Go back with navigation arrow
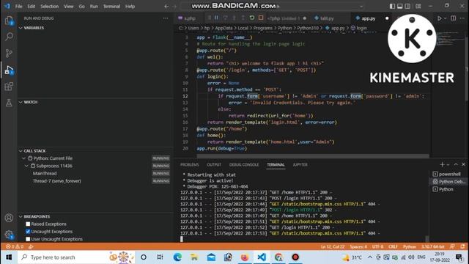469x264 pixels. pos(166,7)
